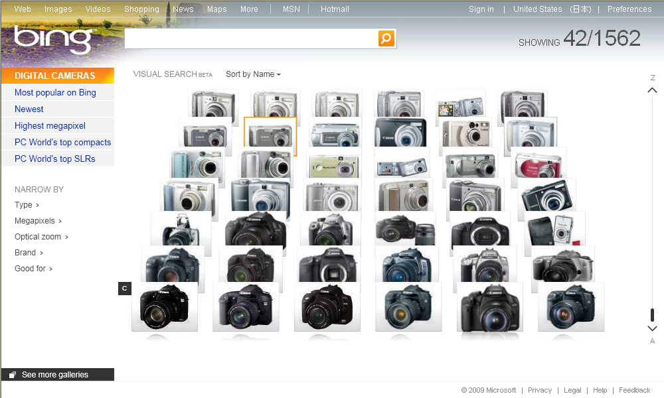
Task: Click Sign in link
Action: tap(481, 9)
